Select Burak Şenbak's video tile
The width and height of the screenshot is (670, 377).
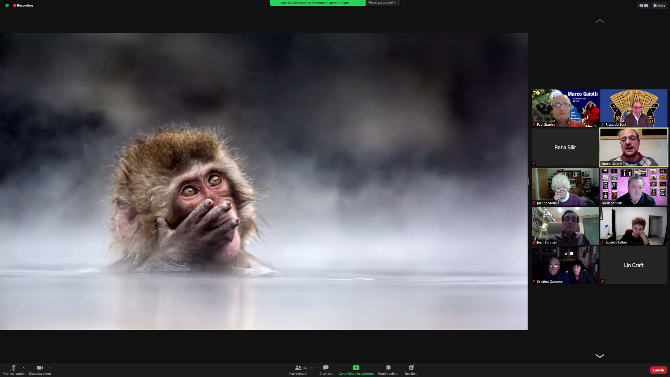633,187
